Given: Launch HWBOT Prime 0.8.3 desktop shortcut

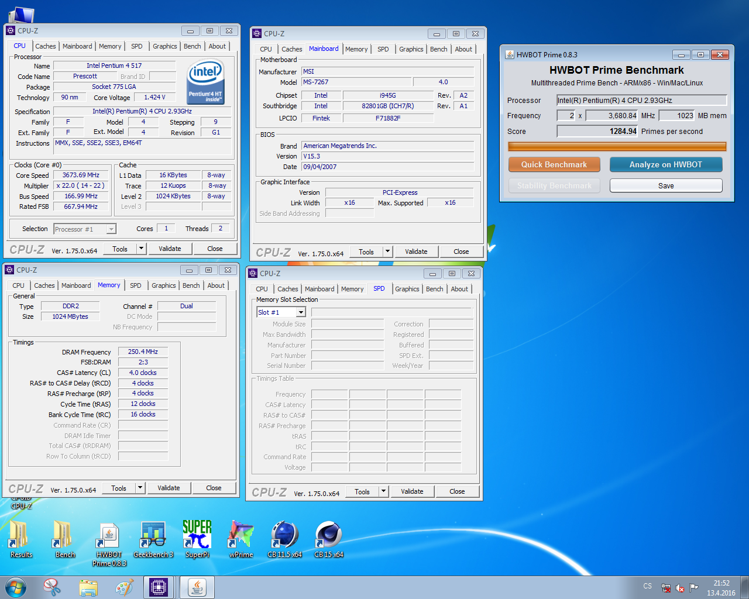Looking at the screenshot, I should click(x=109, y=544).
